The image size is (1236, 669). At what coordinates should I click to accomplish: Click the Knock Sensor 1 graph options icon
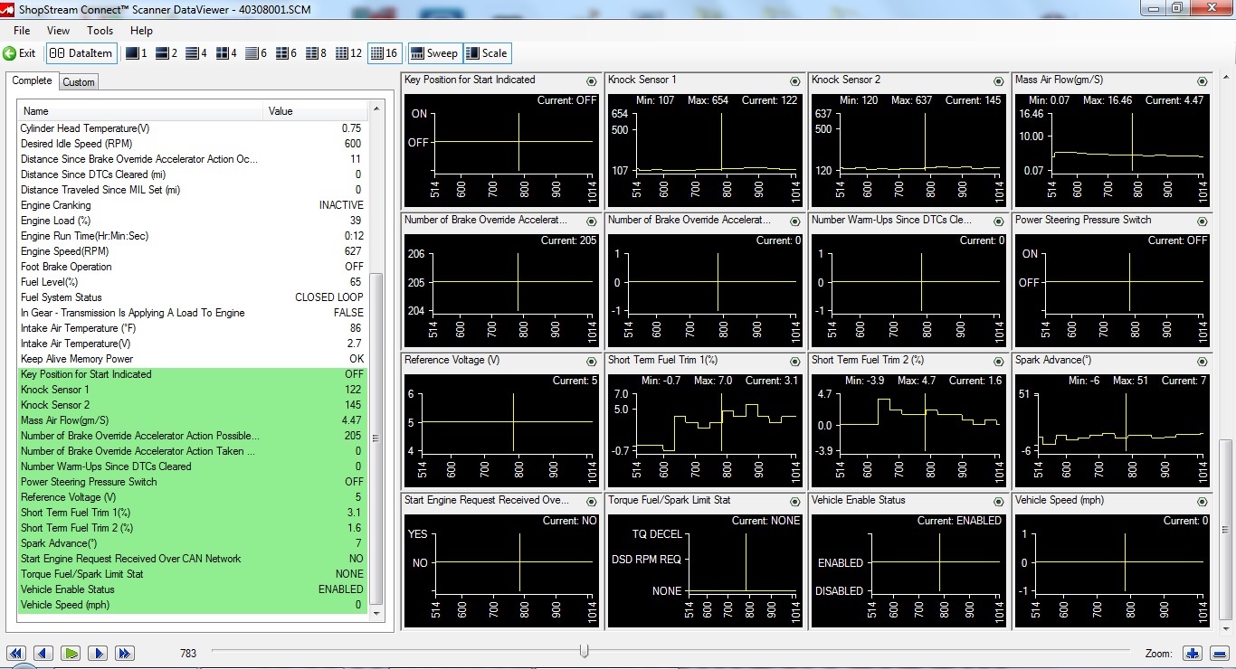point(795,81)
